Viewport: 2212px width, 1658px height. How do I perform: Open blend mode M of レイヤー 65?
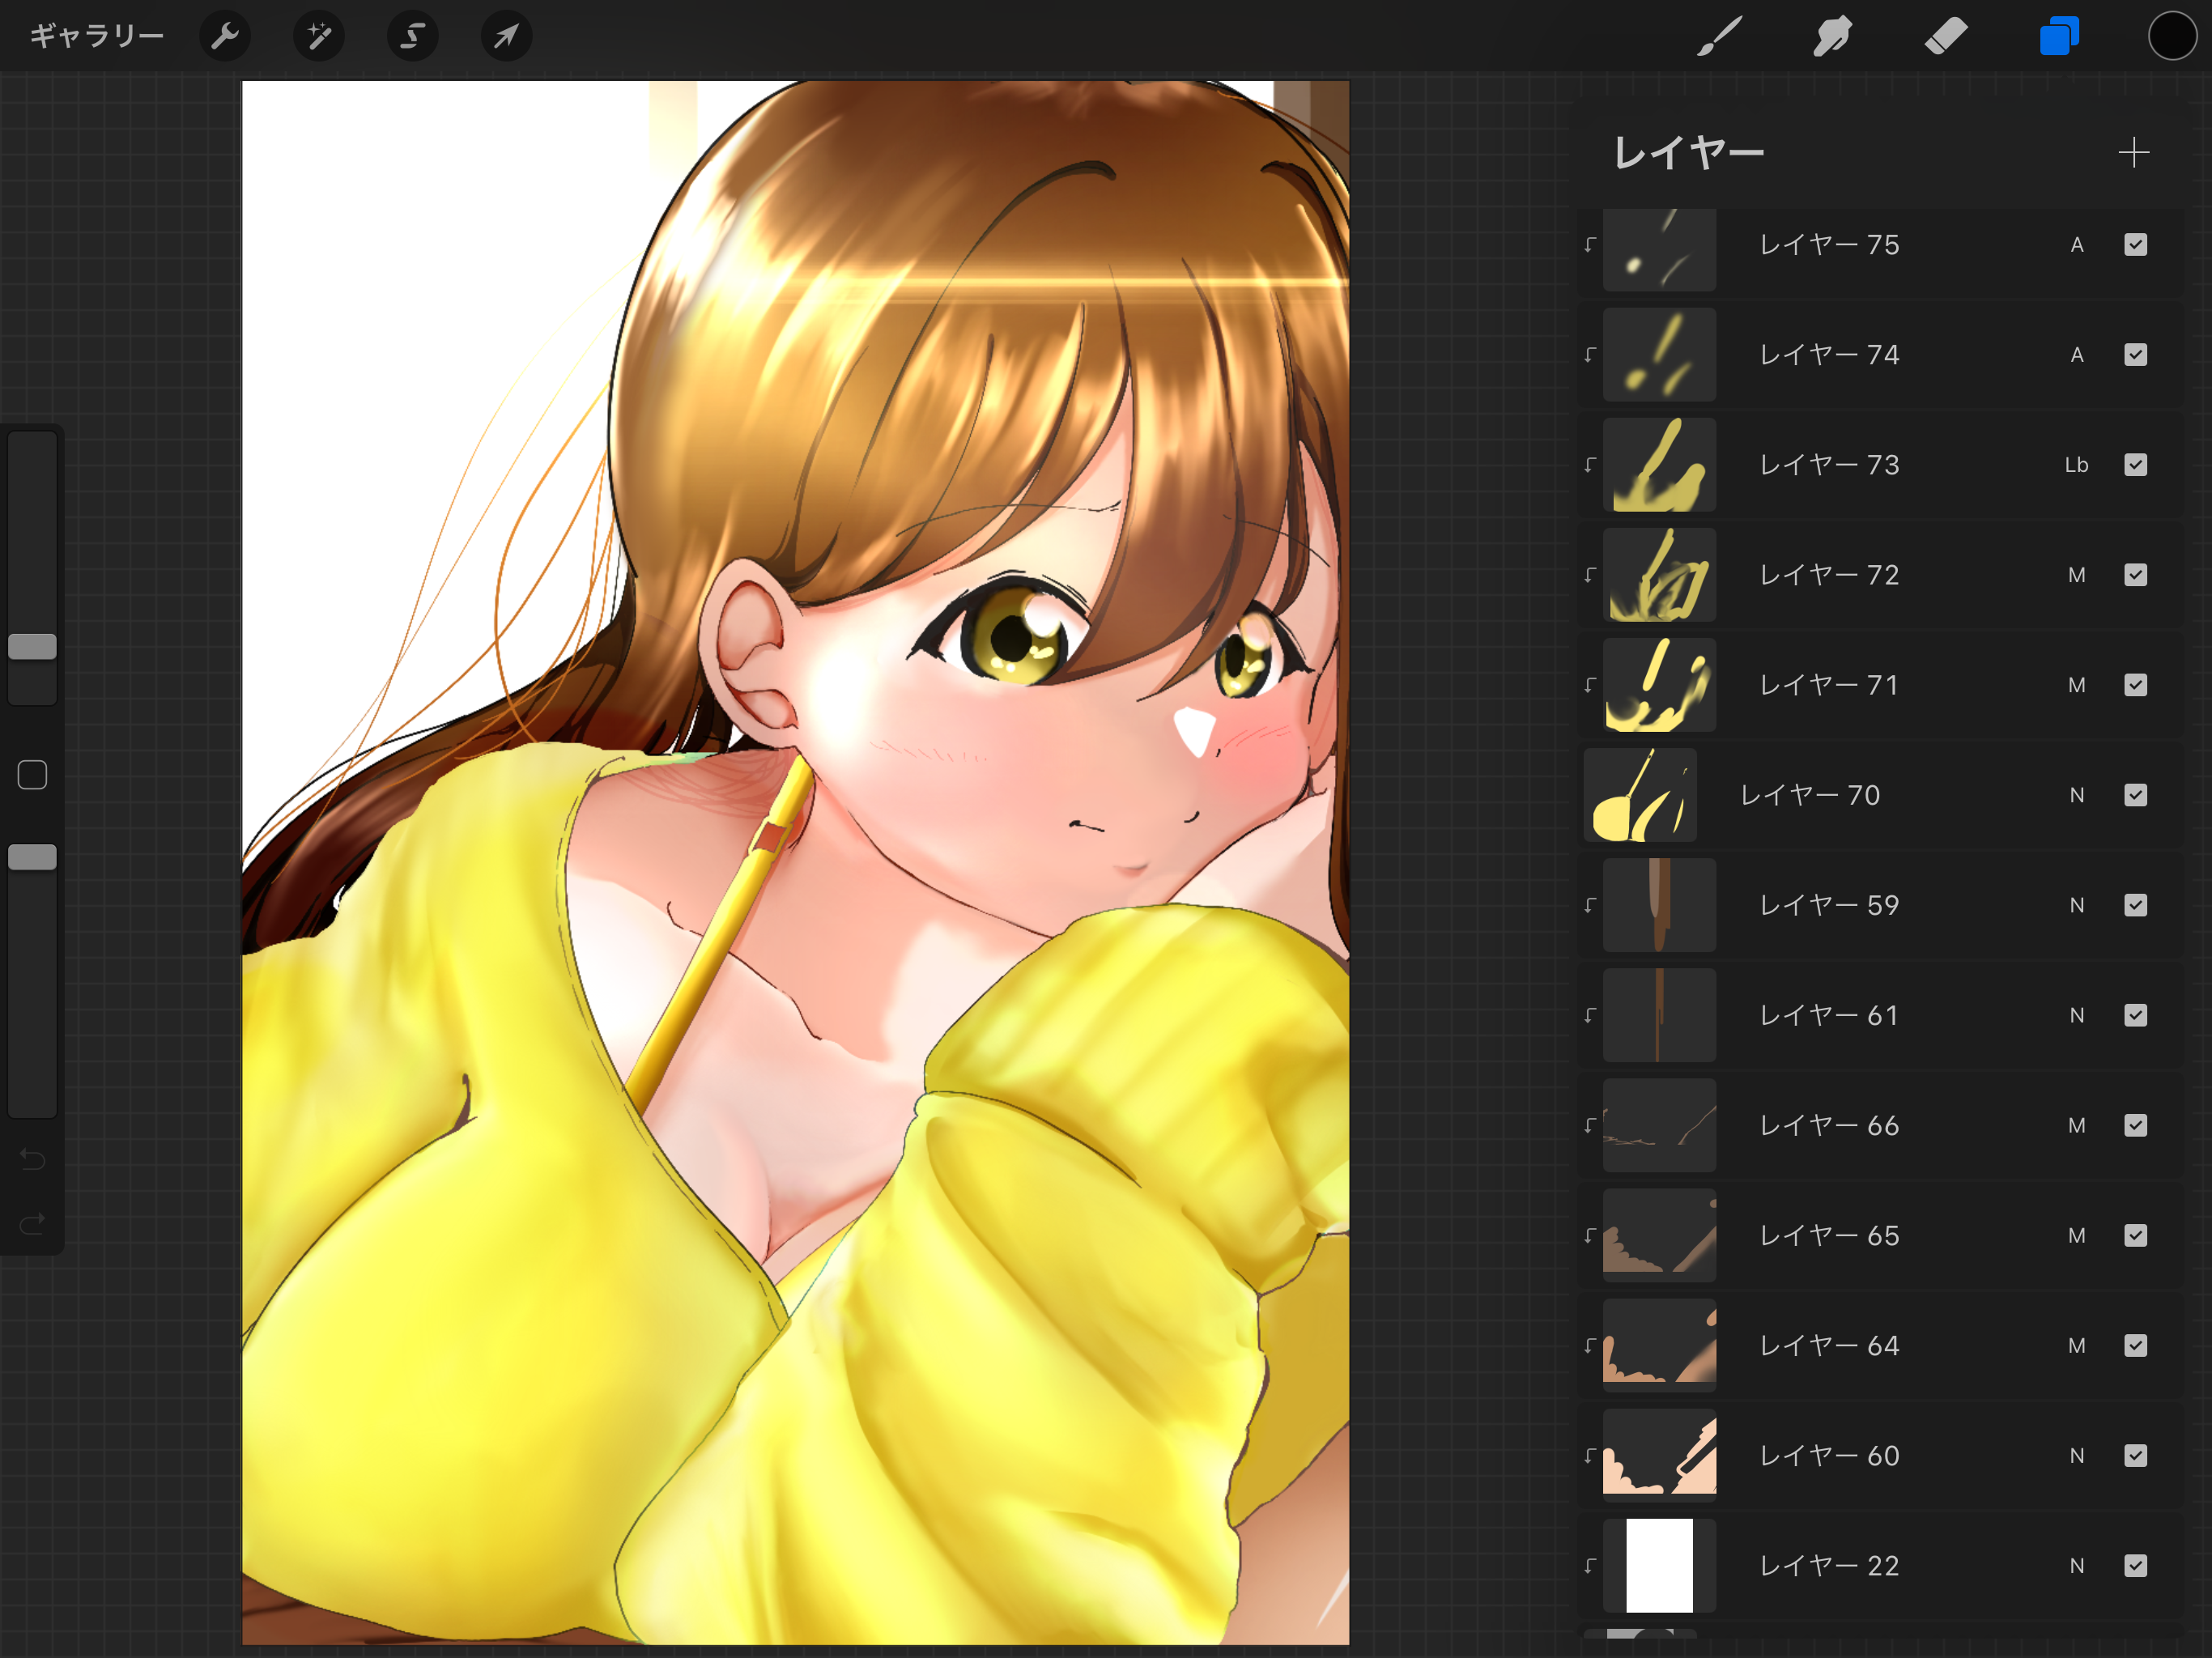click(2077, 1235)
